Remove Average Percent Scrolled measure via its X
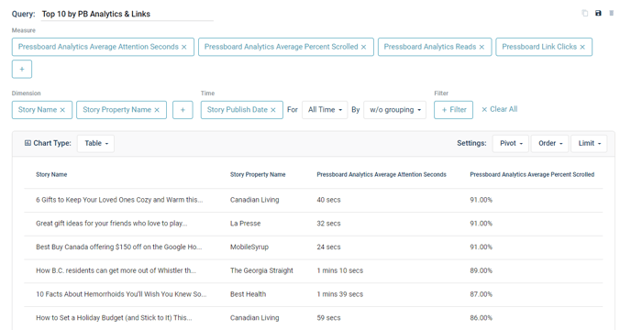Viewport: 631px width, 330px height. click(x=363, y=47)
